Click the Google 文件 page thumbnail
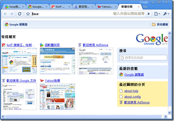The width and height of the screenshot is (174, 121). (19, 97)
